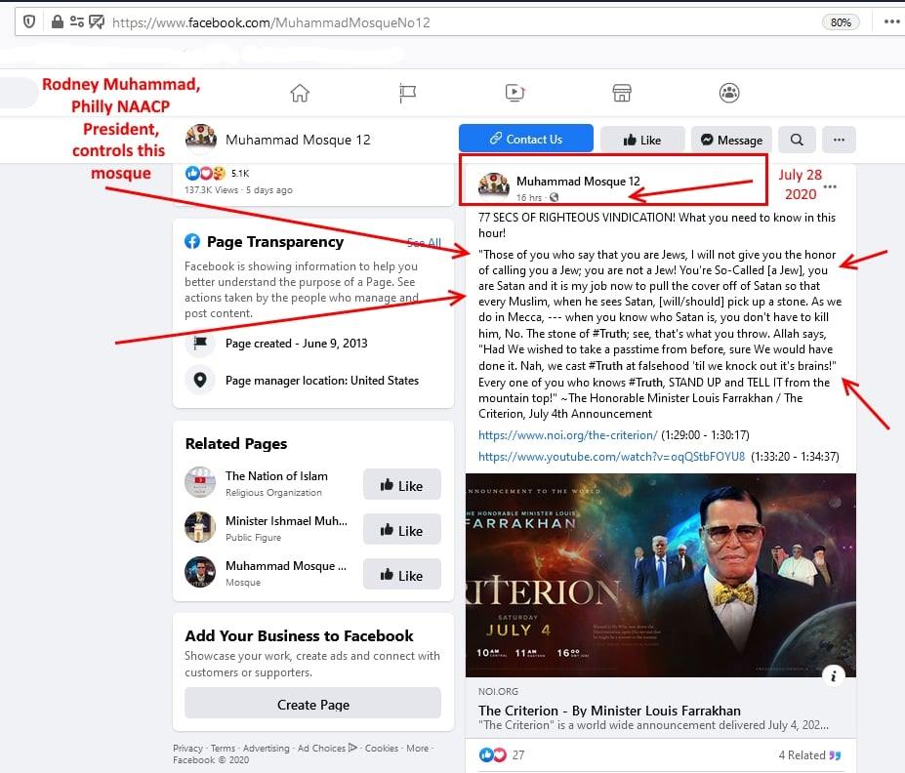Click the Advertising footer link
Screen dimensions: 905x773
(267, 749)
